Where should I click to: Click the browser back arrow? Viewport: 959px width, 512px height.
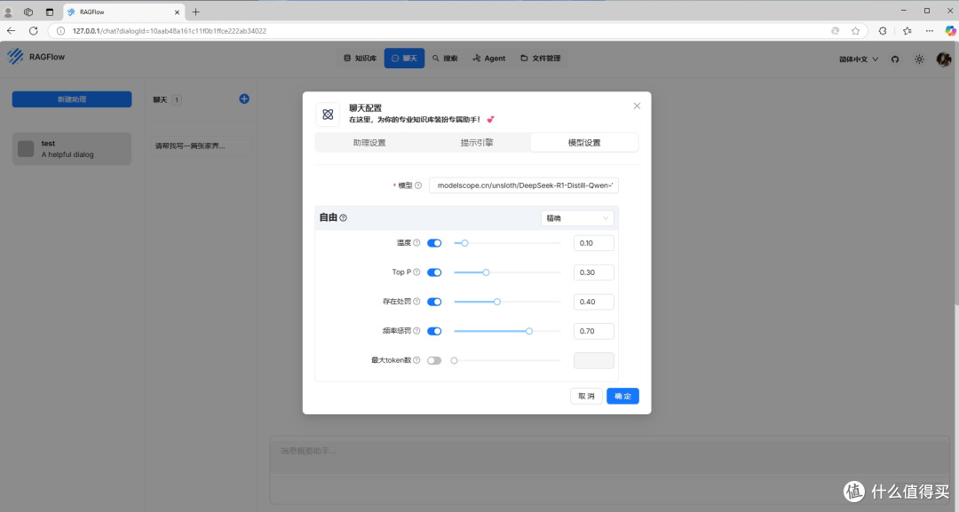(11, 30)
